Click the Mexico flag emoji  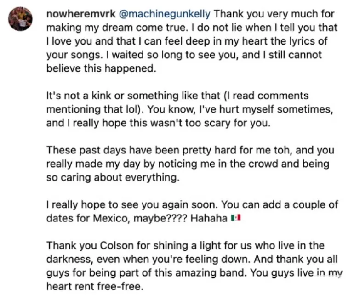point(236,219)
